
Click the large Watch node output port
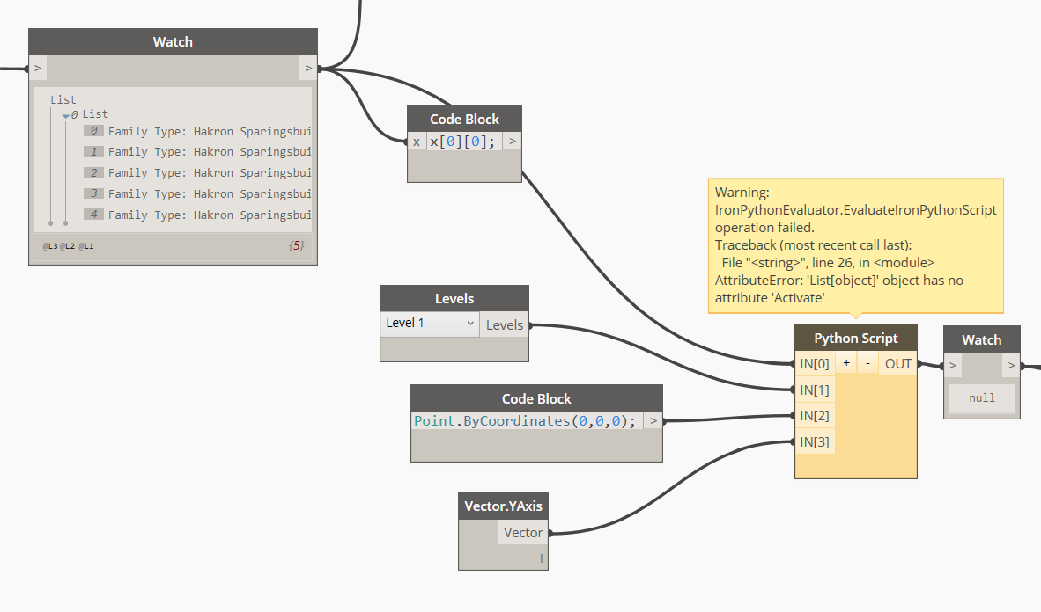pos(308,68)
